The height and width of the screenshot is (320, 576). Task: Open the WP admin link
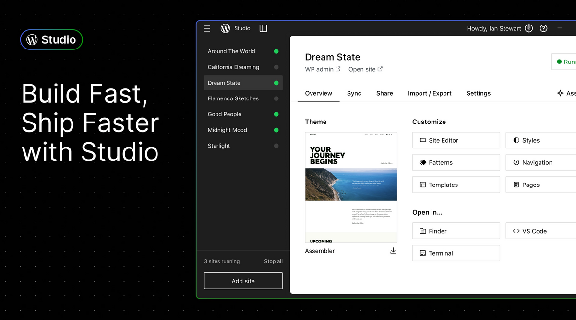[323, 69]
